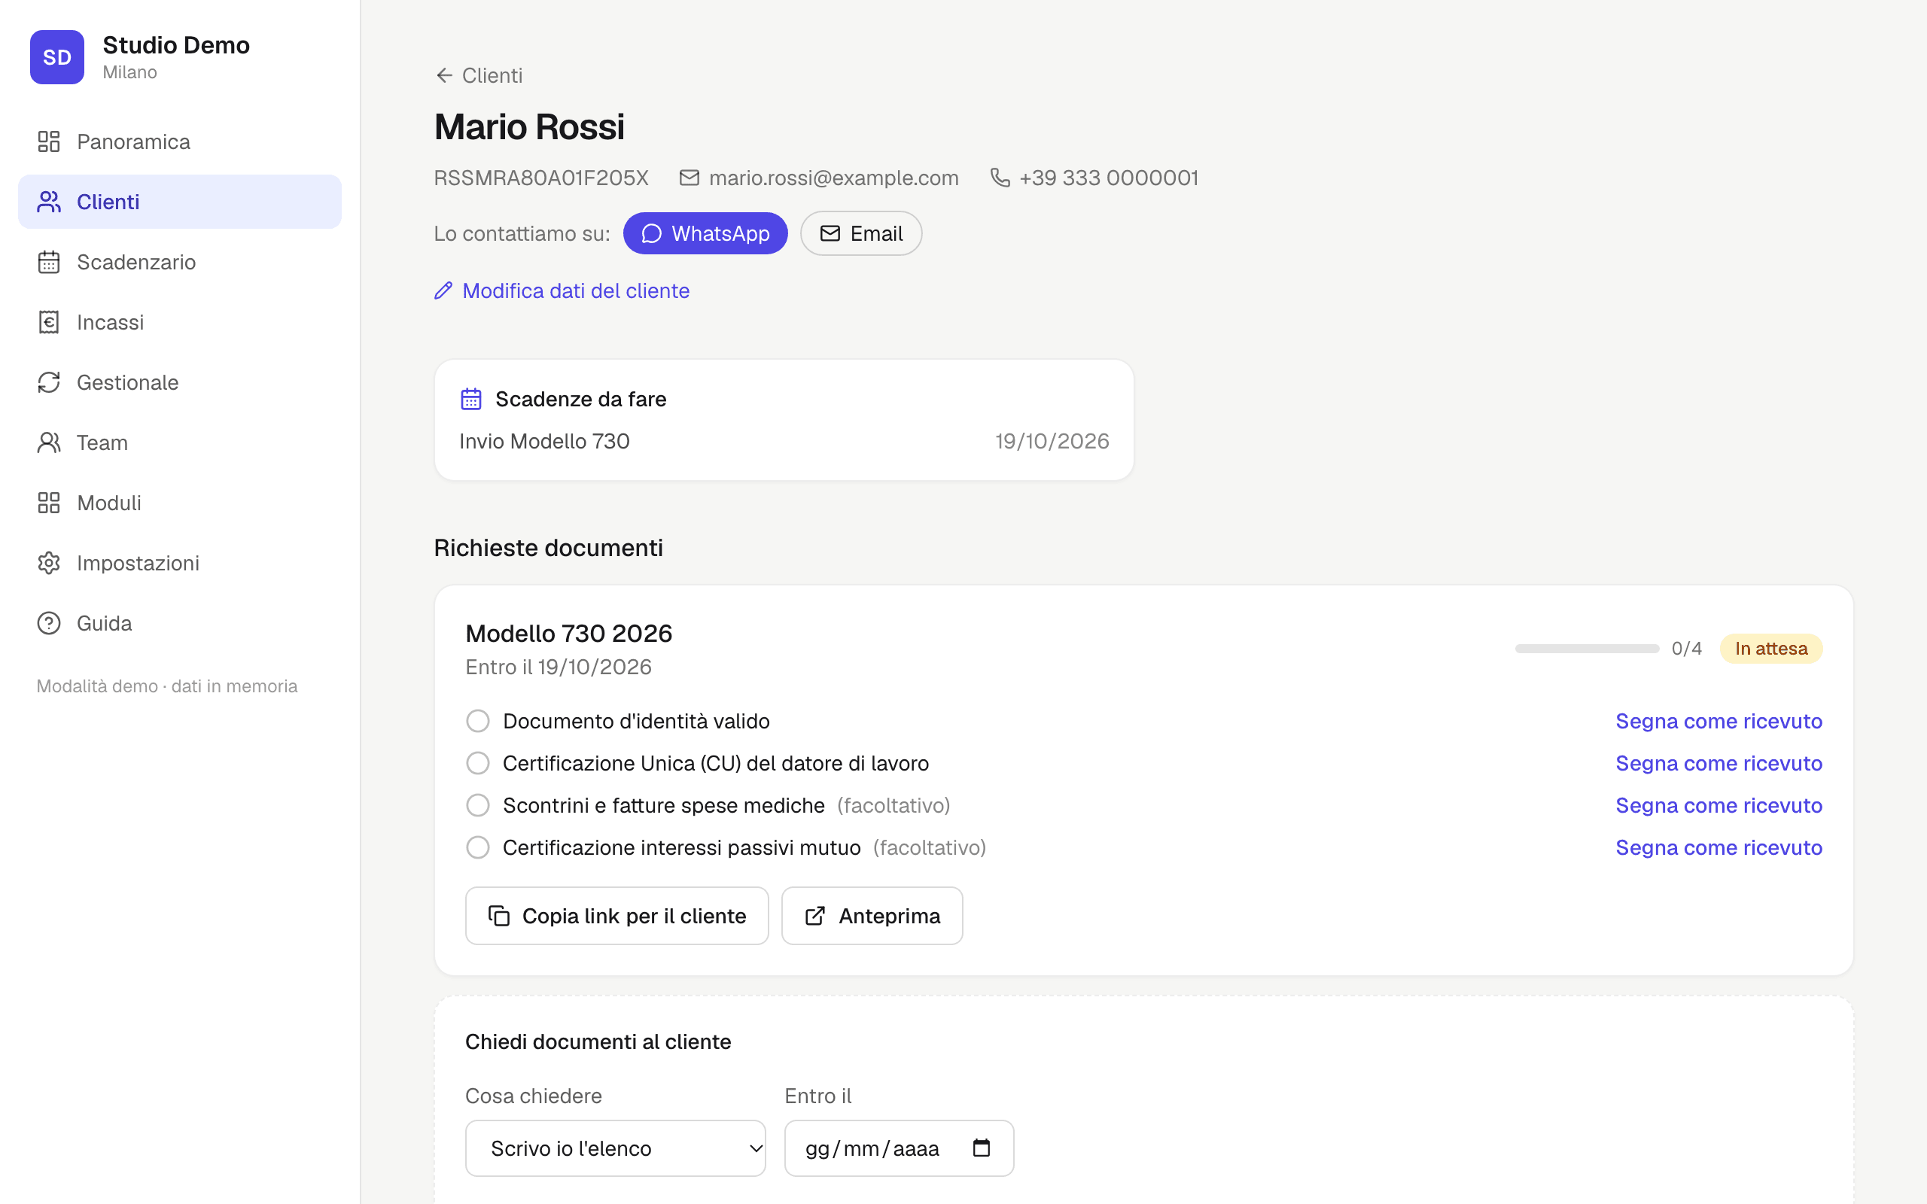The image size is (1927, 1204).
Task: Click the fiscal code RSSMRA80A01F205X
Action: (x=541, y=178)
